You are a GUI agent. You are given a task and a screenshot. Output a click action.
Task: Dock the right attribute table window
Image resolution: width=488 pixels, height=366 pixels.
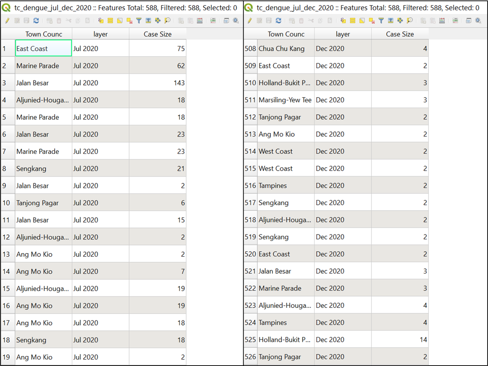(x=469, y=21)
